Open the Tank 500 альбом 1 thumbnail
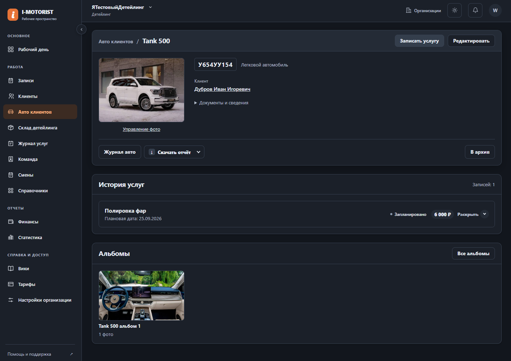 142,296
